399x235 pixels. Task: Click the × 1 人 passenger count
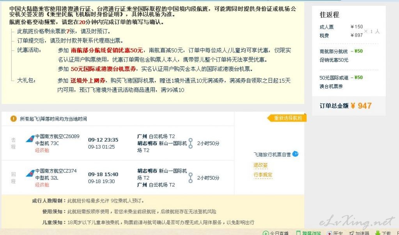coord(372,31)
